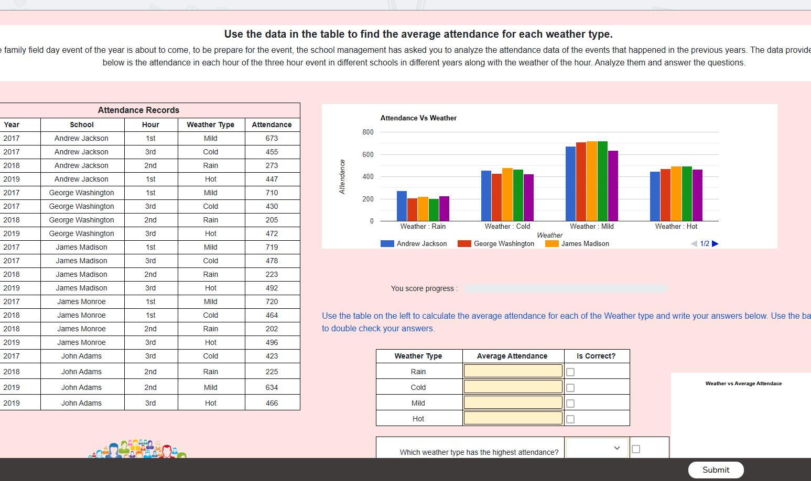Click the gray previous-page arrow on the chart
811x481 pixels.
pos(693,243)
